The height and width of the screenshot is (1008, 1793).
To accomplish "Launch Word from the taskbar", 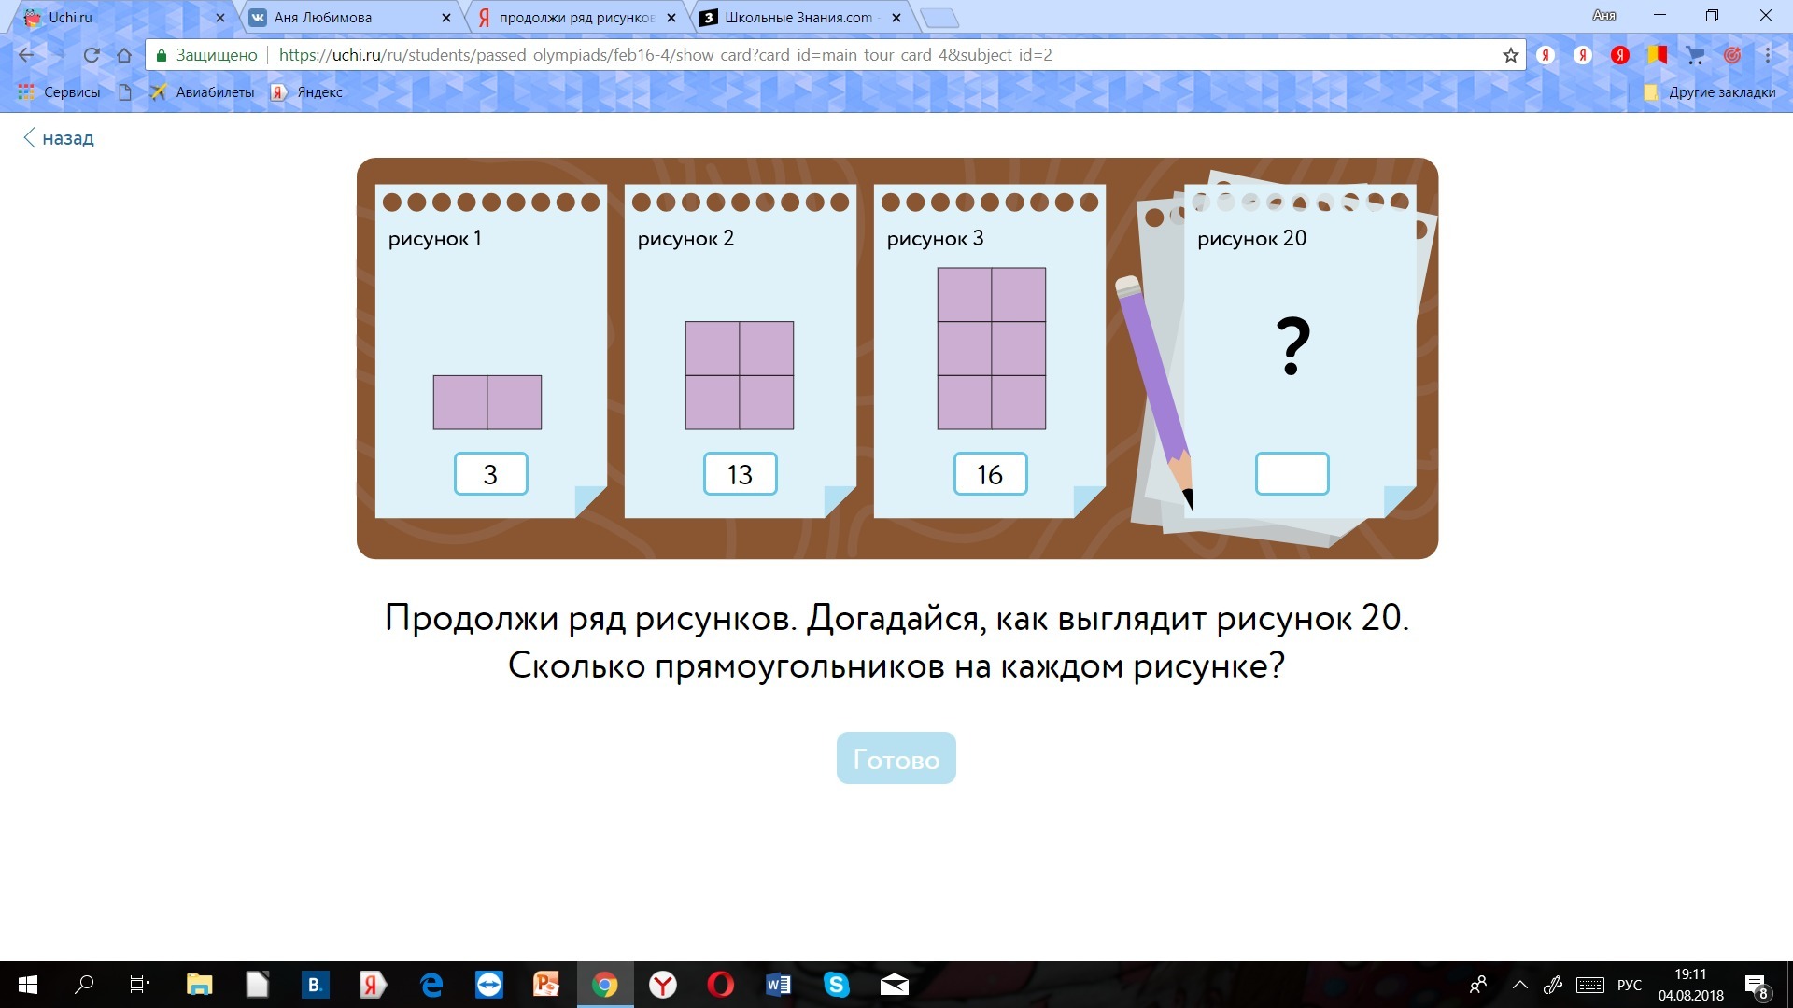I will [x=778, y=985].
